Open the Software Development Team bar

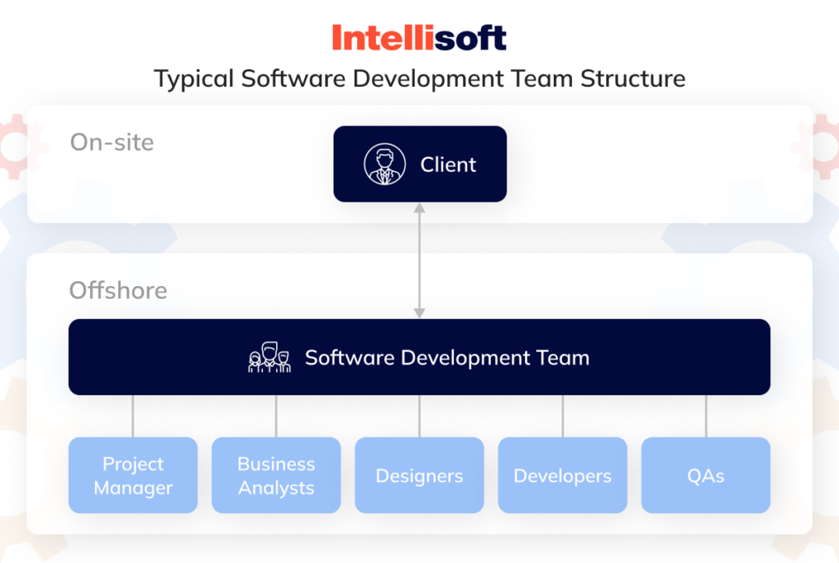pyautogui.click(x=419, y=357)
